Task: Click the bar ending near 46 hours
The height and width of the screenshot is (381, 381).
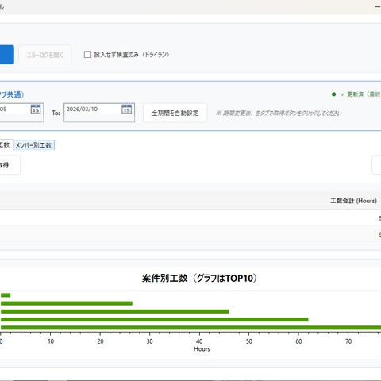Action: [x=115, y=311]
